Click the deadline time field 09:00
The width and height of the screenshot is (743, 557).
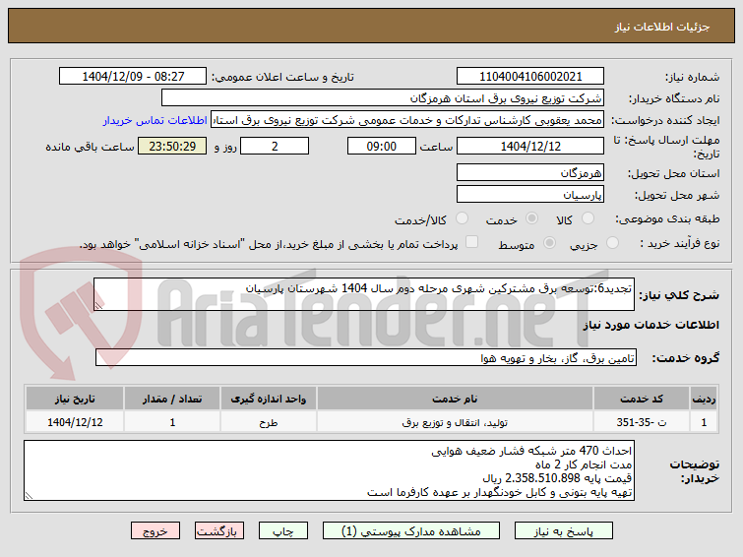coord(382,146)
